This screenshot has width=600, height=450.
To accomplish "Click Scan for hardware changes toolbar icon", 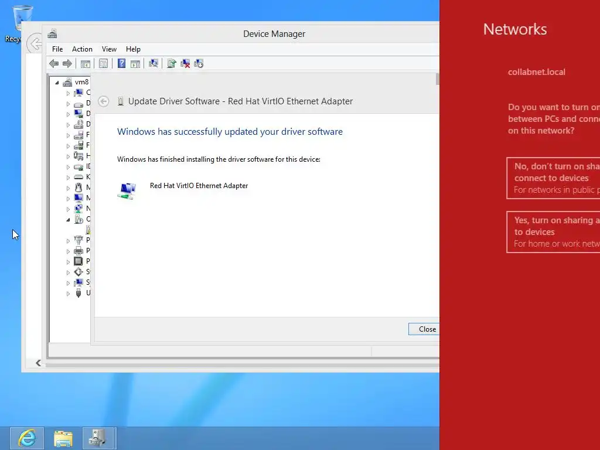I will tap(154, 63).
